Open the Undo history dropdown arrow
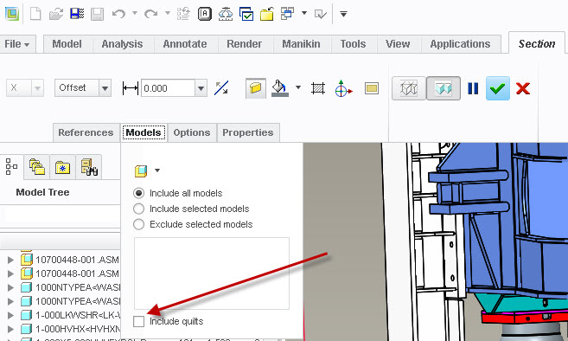 pos(135,13)
